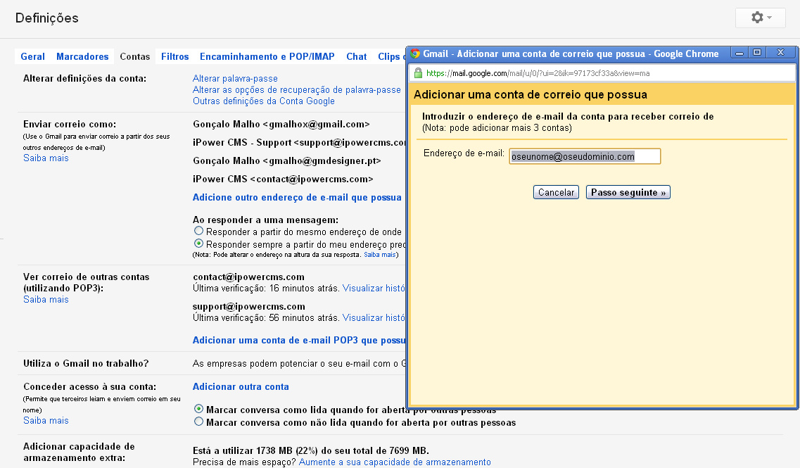Open the Marcadores tab
Viewport: 800px width, 468px height.
point(82,56)
